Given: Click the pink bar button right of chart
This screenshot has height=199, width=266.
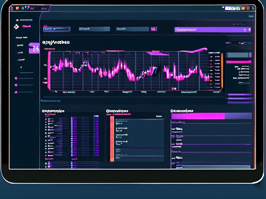Looking at the screenshot, I should 239,62.
